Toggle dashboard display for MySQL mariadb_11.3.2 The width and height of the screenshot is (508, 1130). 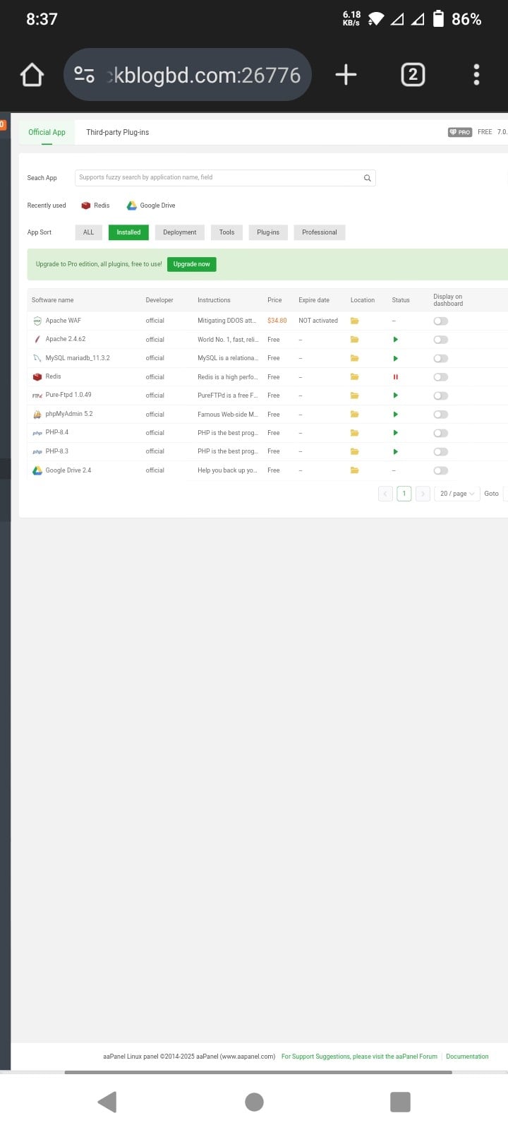pos(441,358)
